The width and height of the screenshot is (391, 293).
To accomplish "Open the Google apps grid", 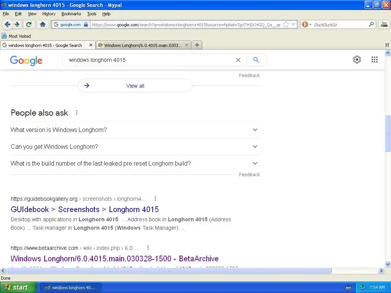I will (x=374, y=60).
